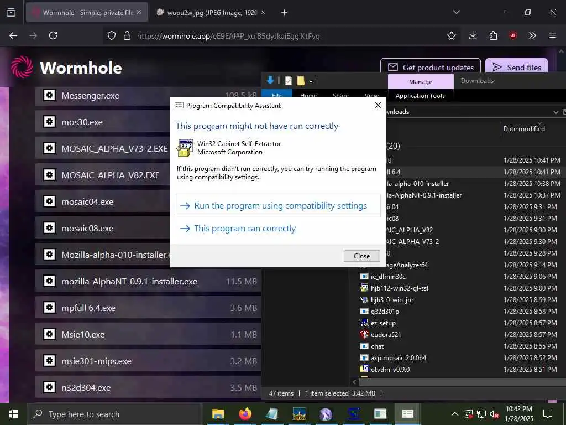Switch to the wopu2w.jpg tab

click(211, 13)
